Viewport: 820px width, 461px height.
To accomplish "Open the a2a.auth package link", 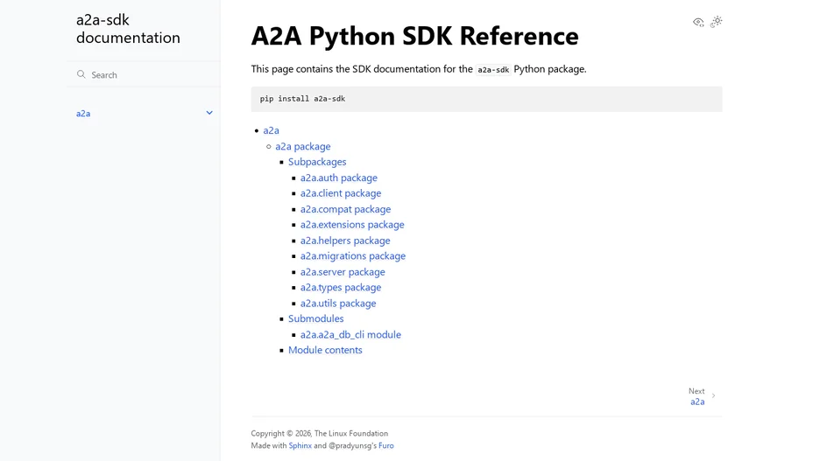I will [338, 178].
